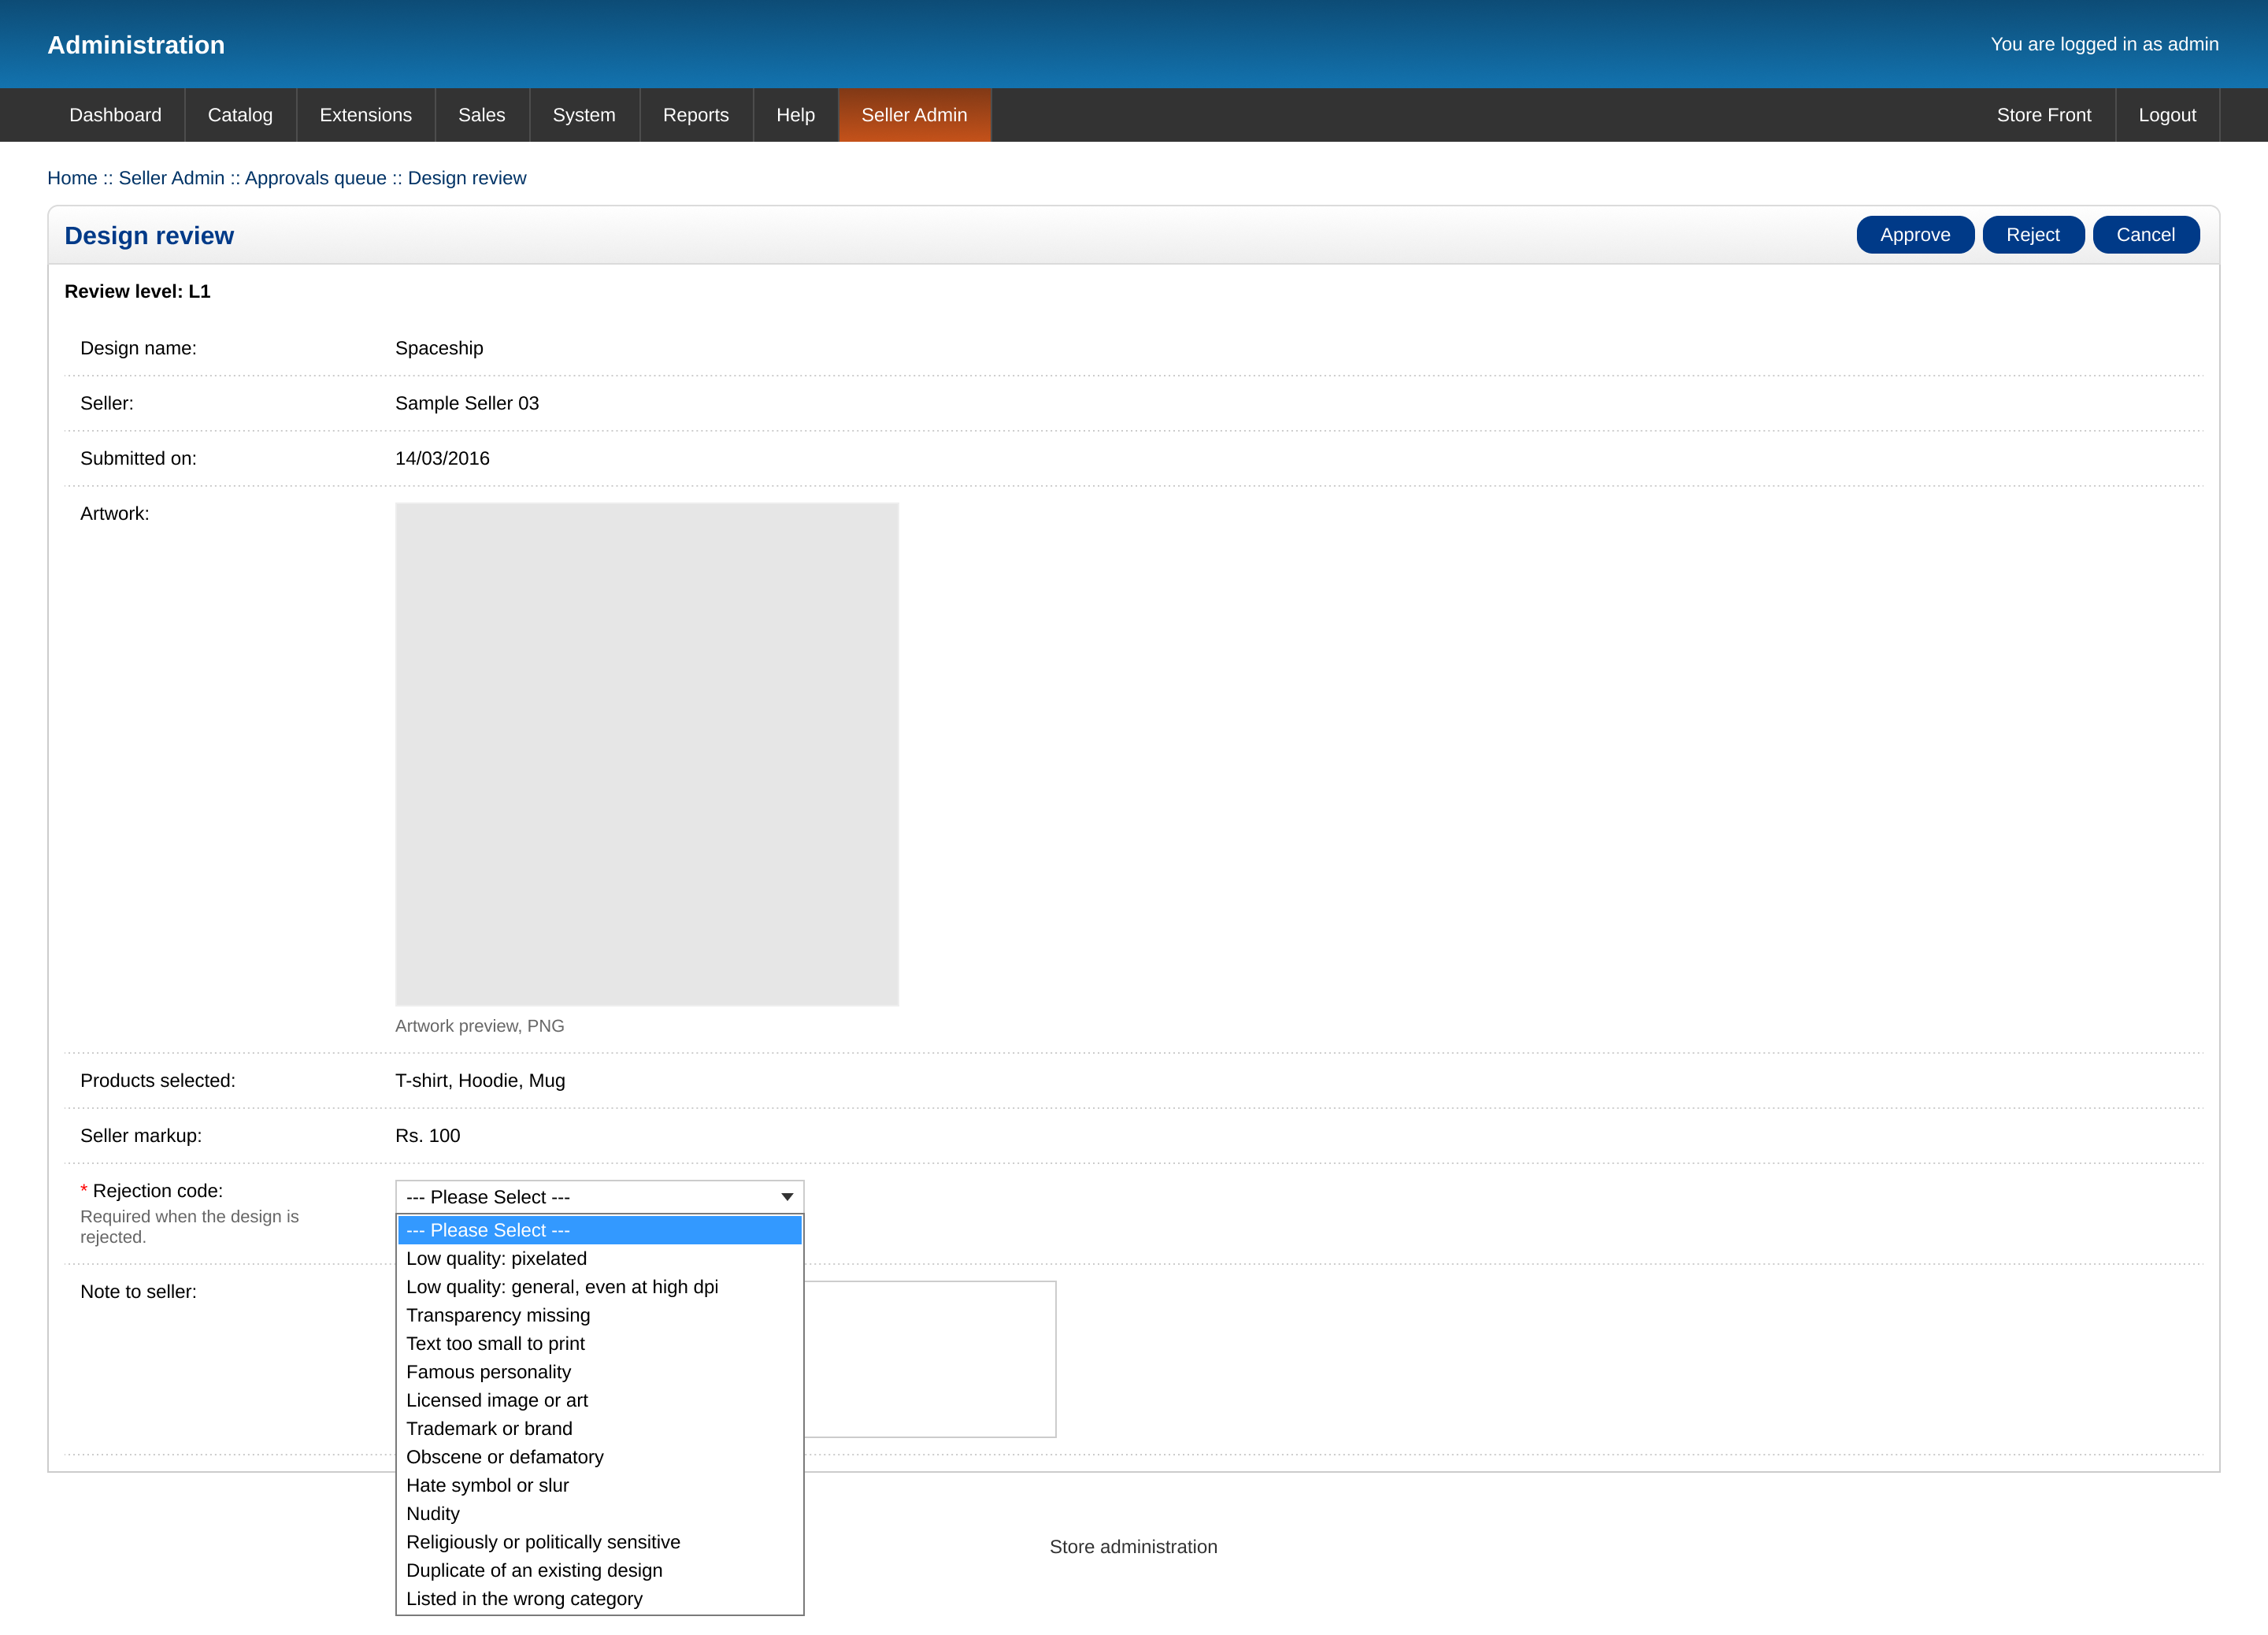Screen dimensions: 2268x1635
Task: Pick 'Transparency missing' rejection code
Action: pos(599,1315)
